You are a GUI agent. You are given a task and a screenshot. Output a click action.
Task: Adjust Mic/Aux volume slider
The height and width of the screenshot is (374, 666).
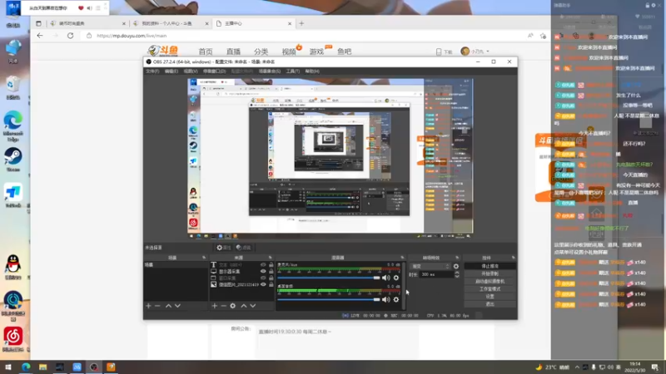point(329,278)
